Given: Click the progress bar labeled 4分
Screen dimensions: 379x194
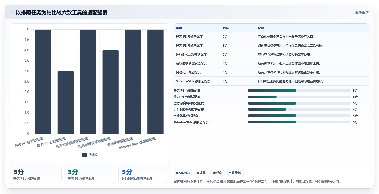Looking at the screenshot, I should coord(299,110).
